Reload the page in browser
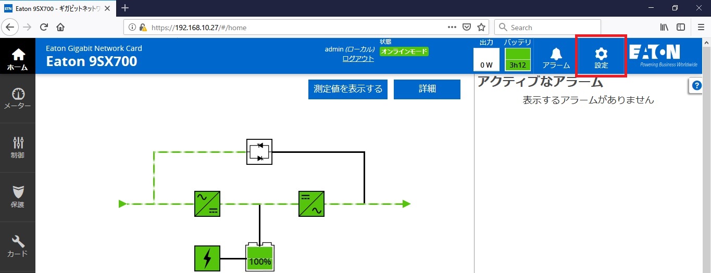 coord(44,27)
